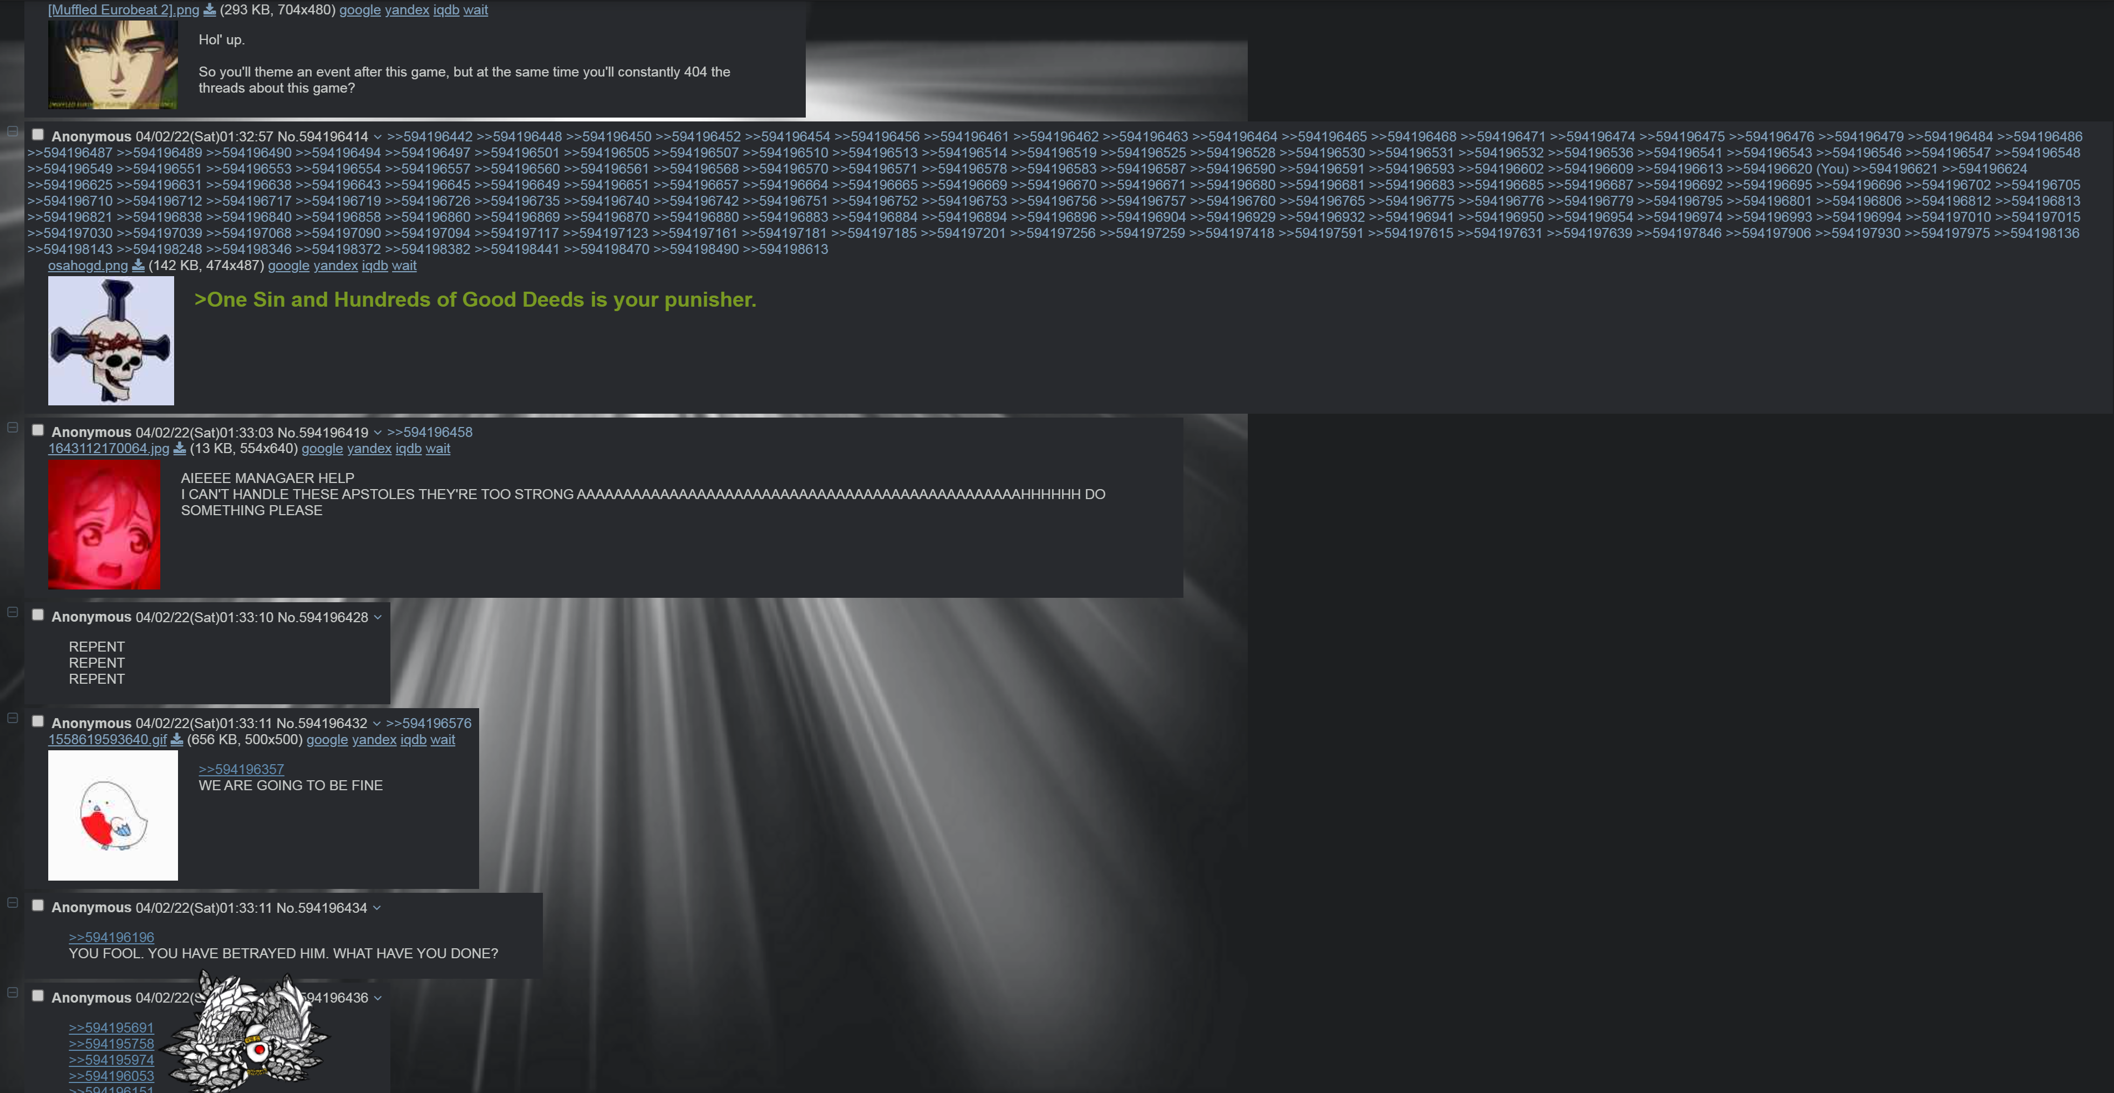Click post number No.594196434

tap(323, 908)
